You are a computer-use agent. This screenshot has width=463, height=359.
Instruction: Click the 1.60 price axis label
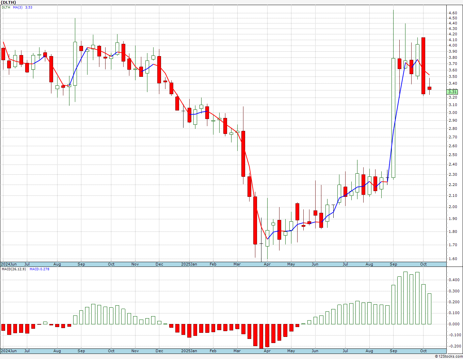click(x=453, y=259)
